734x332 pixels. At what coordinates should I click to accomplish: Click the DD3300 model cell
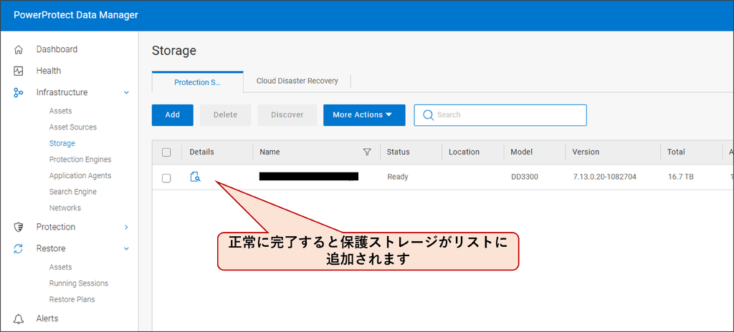click(525, 177)
